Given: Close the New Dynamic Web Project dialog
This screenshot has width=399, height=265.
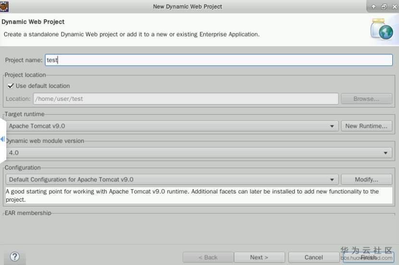Looking at the screenshot, I should pos(394,7).
